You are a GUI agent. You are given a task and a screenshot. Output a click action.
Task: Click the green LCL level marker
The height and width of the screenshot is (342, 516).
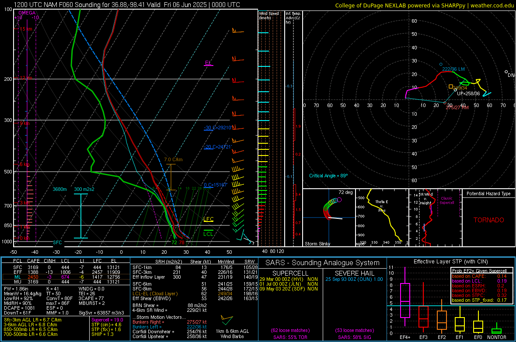tap(208, 233)
